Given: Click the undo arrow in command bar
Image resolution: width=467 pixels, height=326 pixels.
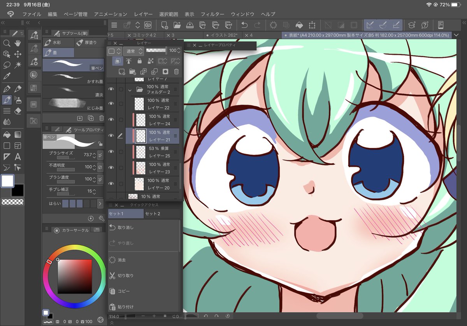Looking at the screenshot, I should click(244, 25).
